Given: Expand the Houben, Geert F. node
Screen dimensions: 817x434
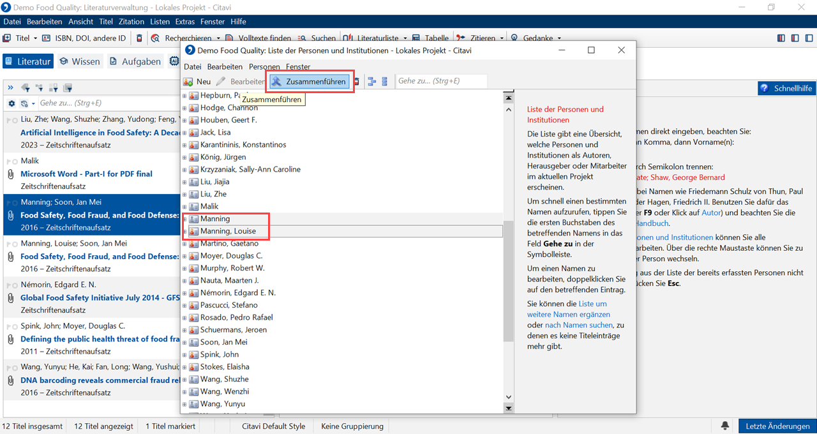Looking at the screenshot, I should (x=184, y=120).
